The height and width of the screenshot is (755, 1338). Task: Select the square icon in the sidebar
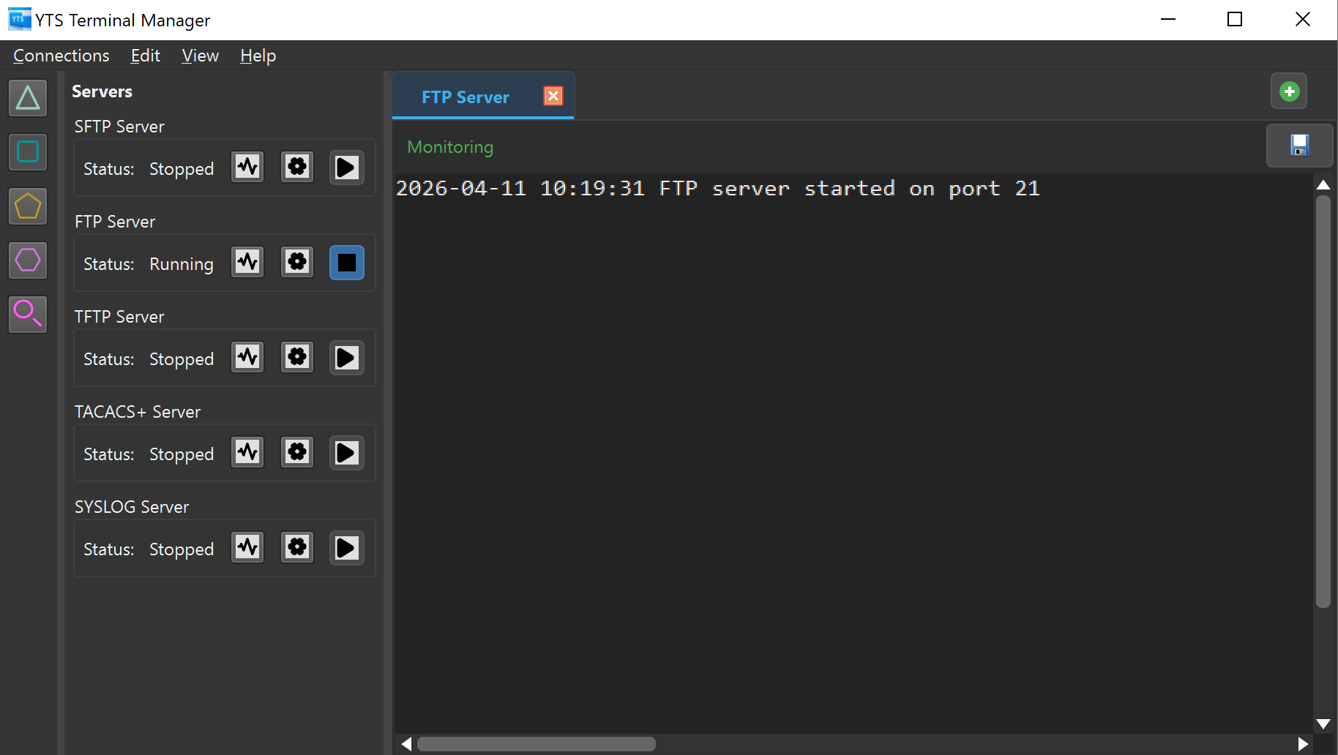coord(27,151)
